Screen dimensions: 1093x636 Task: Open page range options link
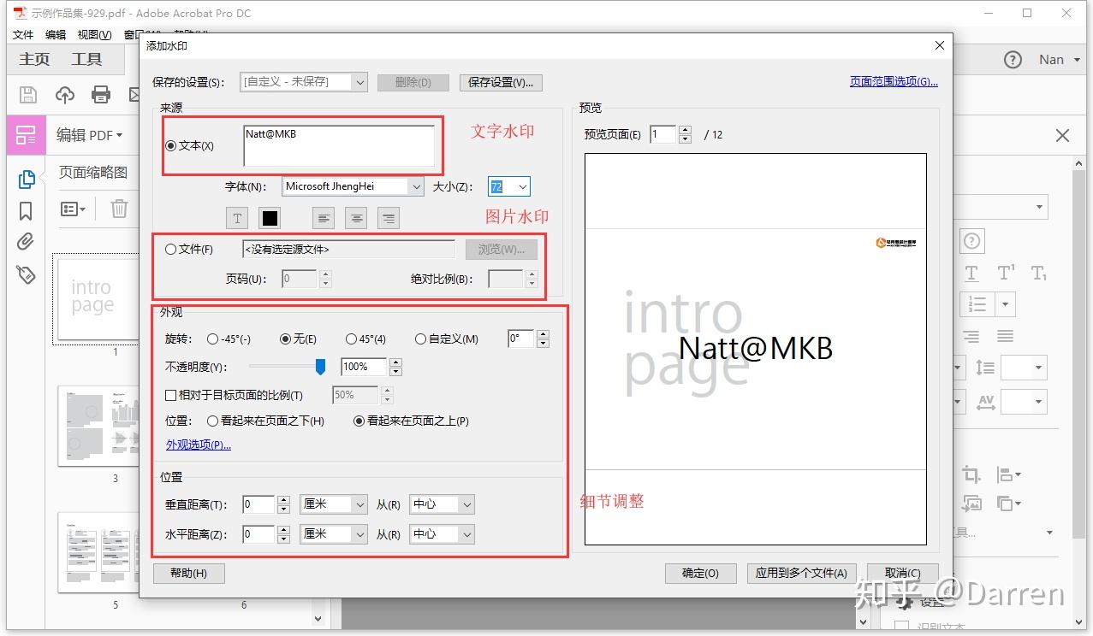coord(893,81)
